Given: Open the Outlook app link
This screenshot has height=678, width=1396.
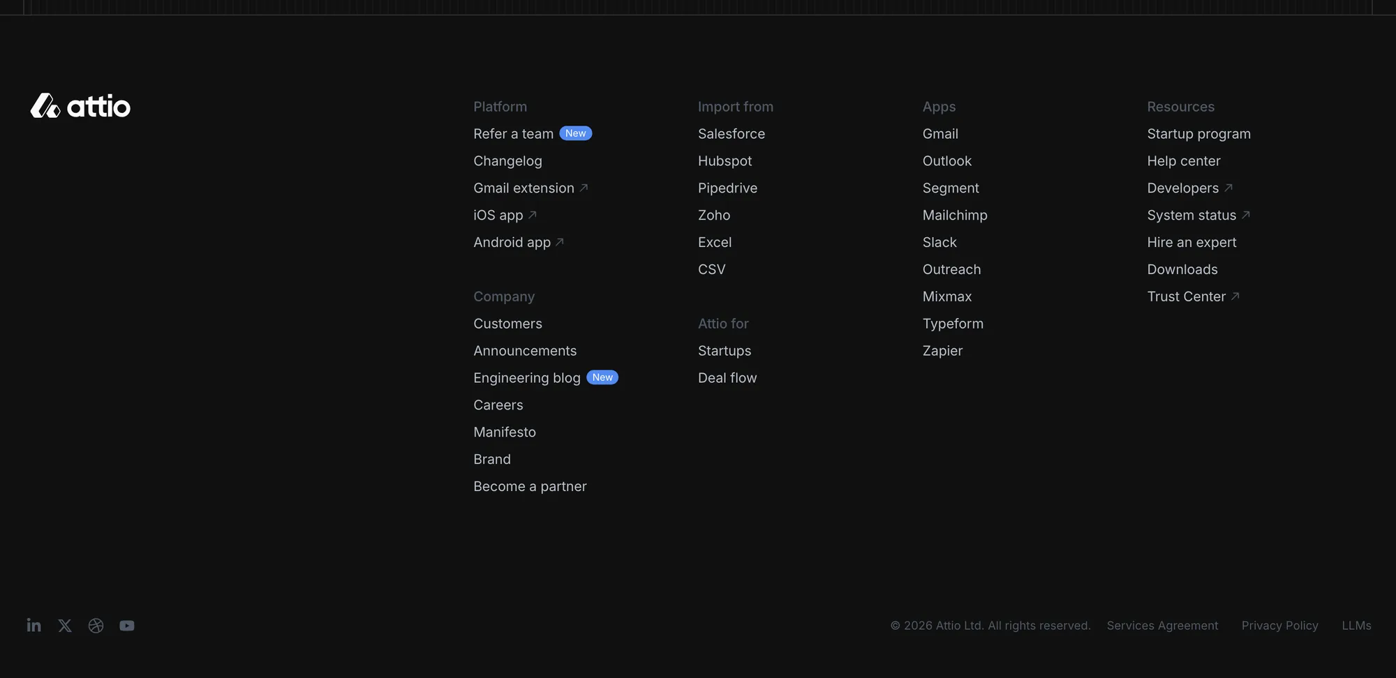Looking at the screenshot, I should 946,160.
